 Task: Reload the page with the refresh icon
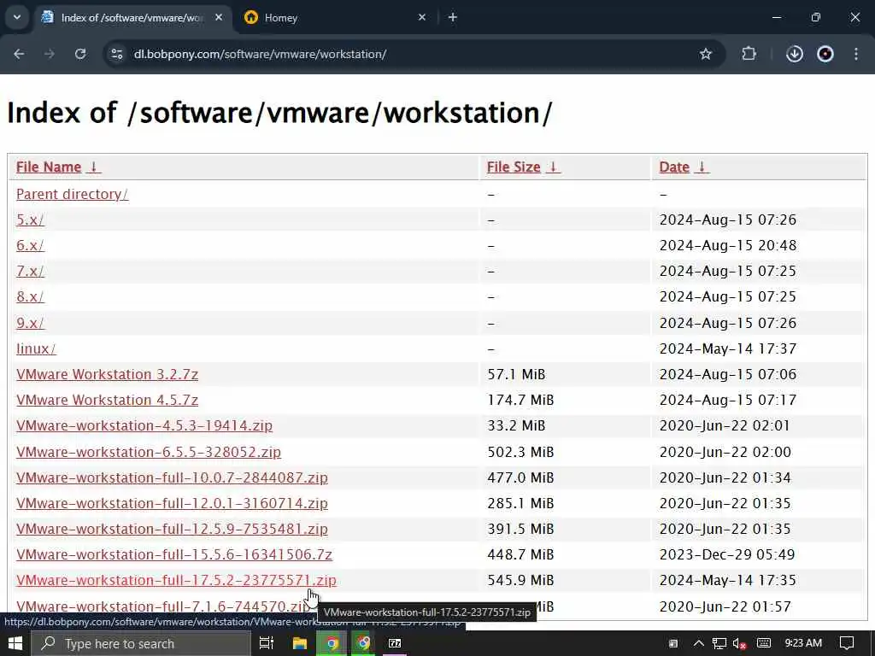(80, 54)
